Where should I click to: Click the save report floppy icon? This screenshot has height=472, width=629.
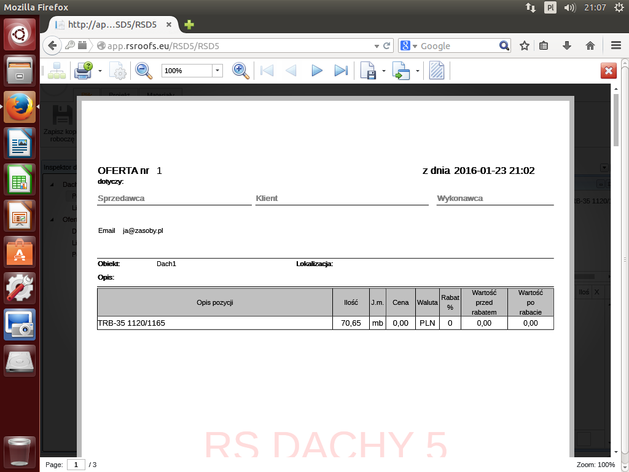click(368, 71)
